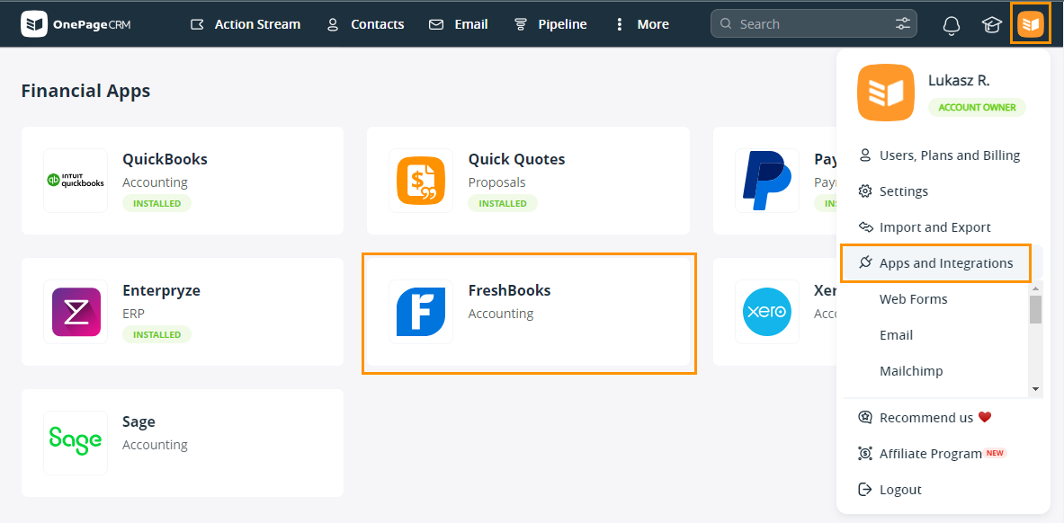
Task: Open the notifications bell
Action: point(952,25)
